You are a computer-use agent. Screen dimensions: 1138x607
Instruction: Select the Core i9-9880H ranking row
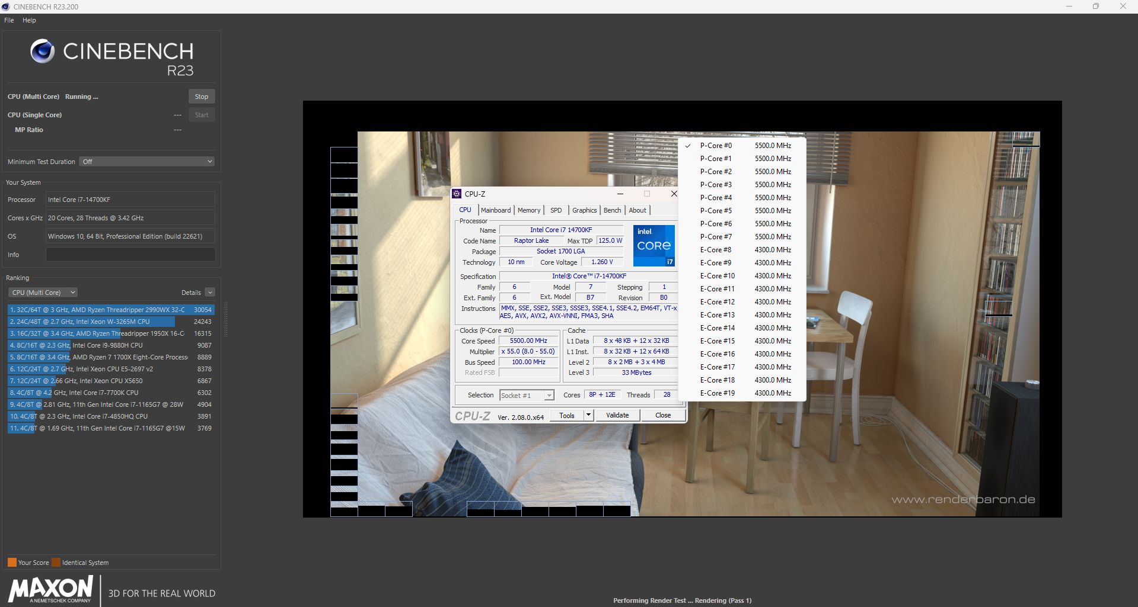pyautogui.click(x=111, y=345)
